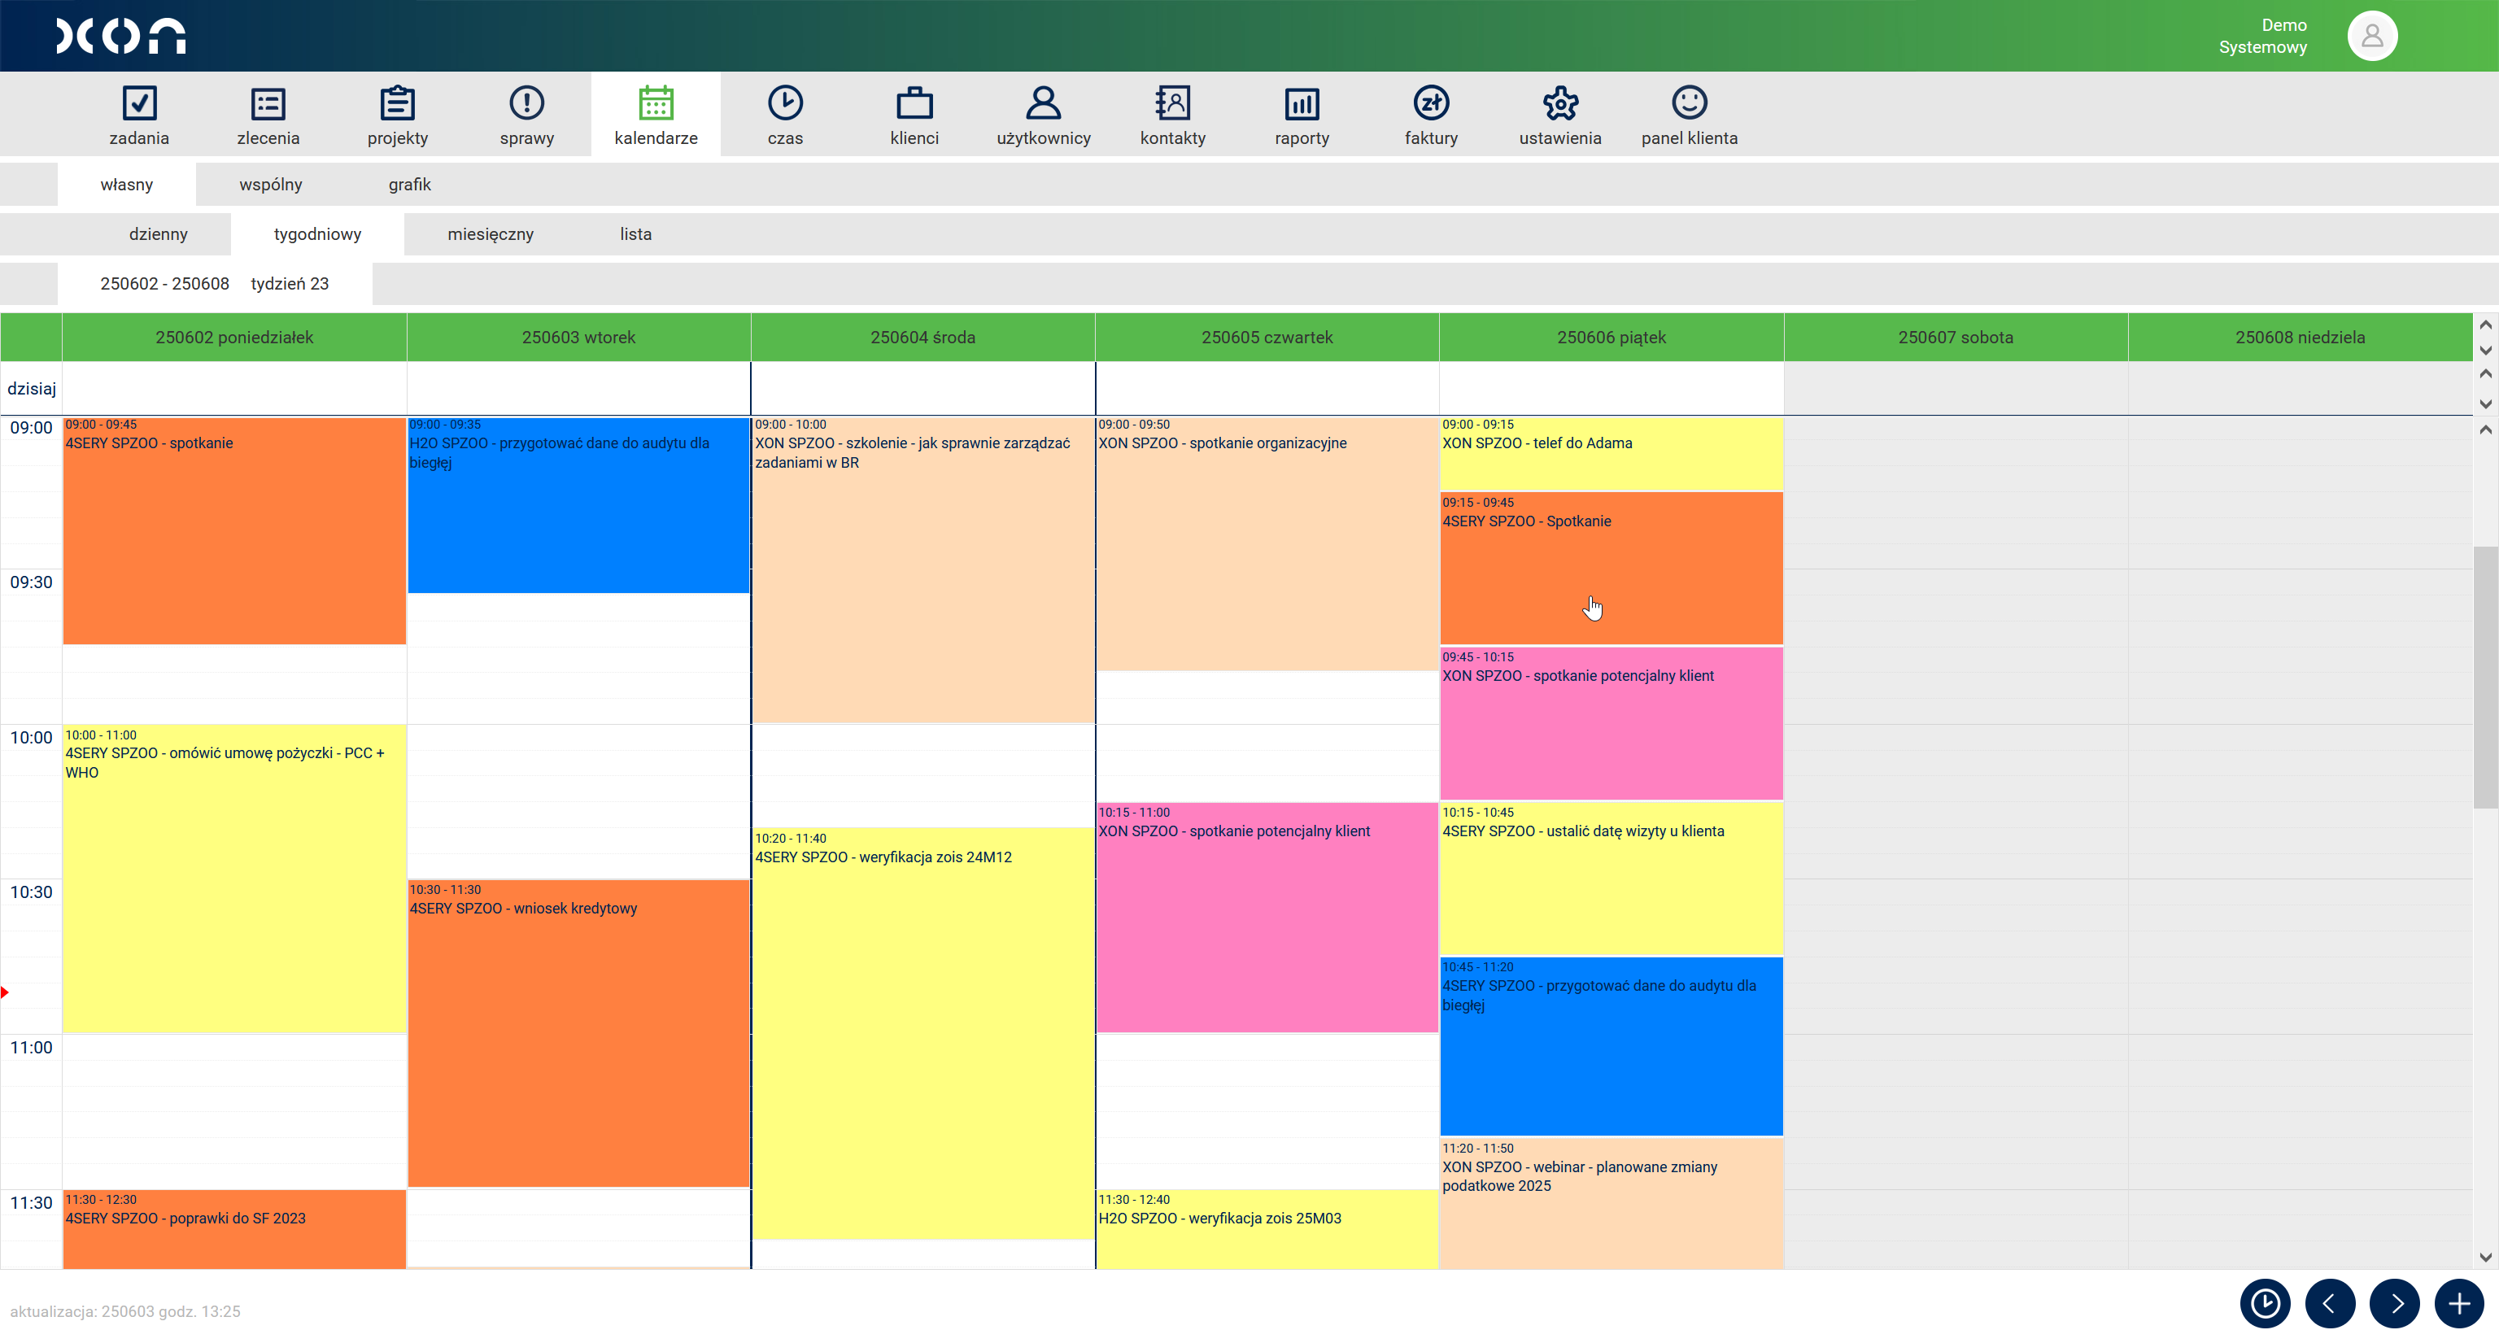This screenshot has height=1343, width=2499.
Task: Click the user avatar icon
Action: tap(2372, 36)
